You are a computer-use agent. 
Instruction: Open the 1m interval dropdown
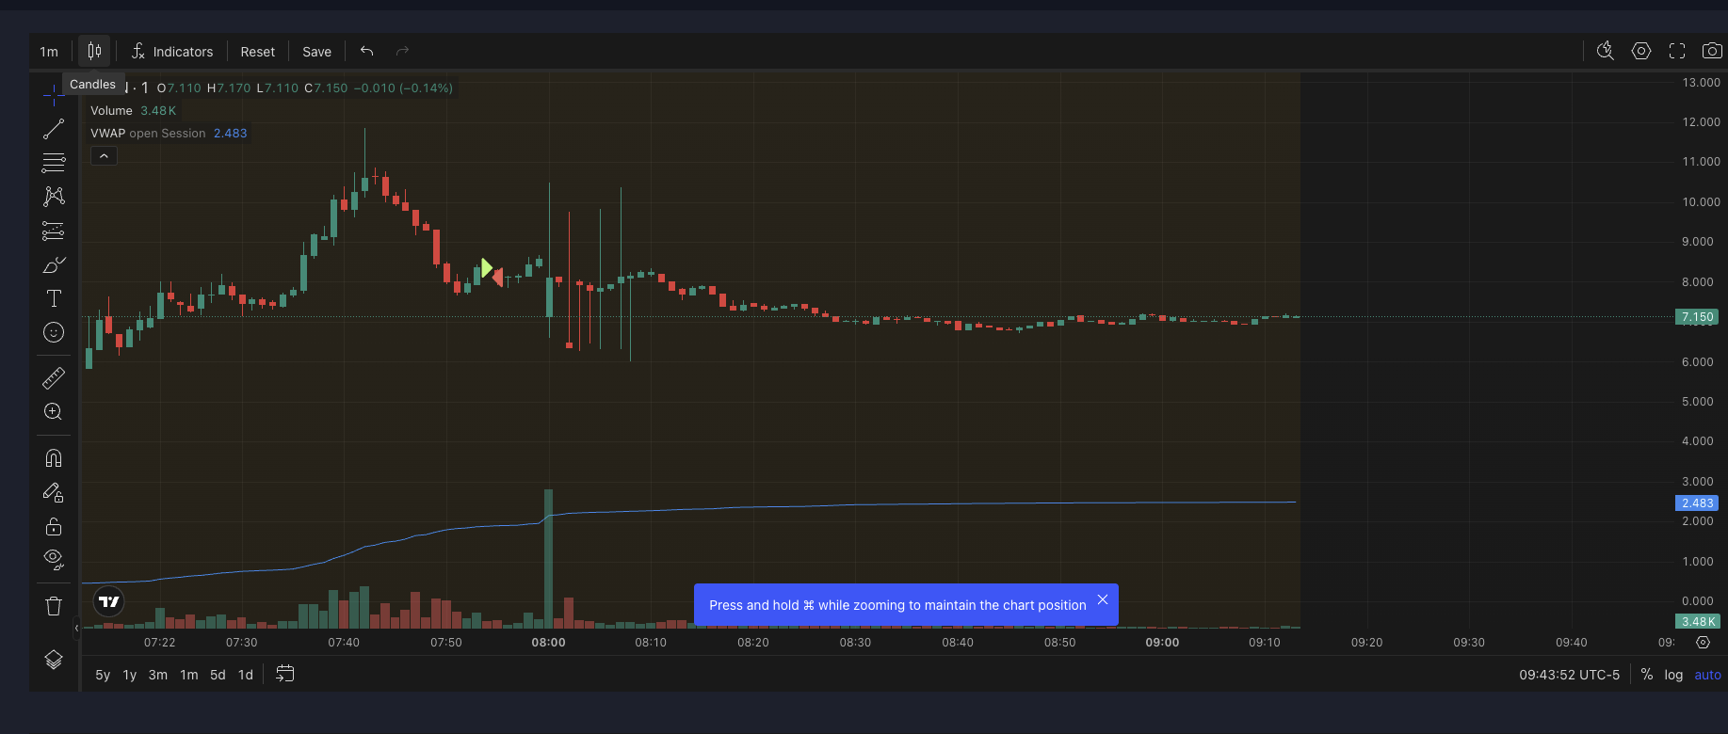49,52
